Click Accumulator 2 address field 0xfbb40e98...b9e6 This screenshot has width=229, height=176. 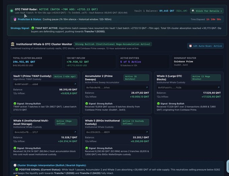(117, 88)
